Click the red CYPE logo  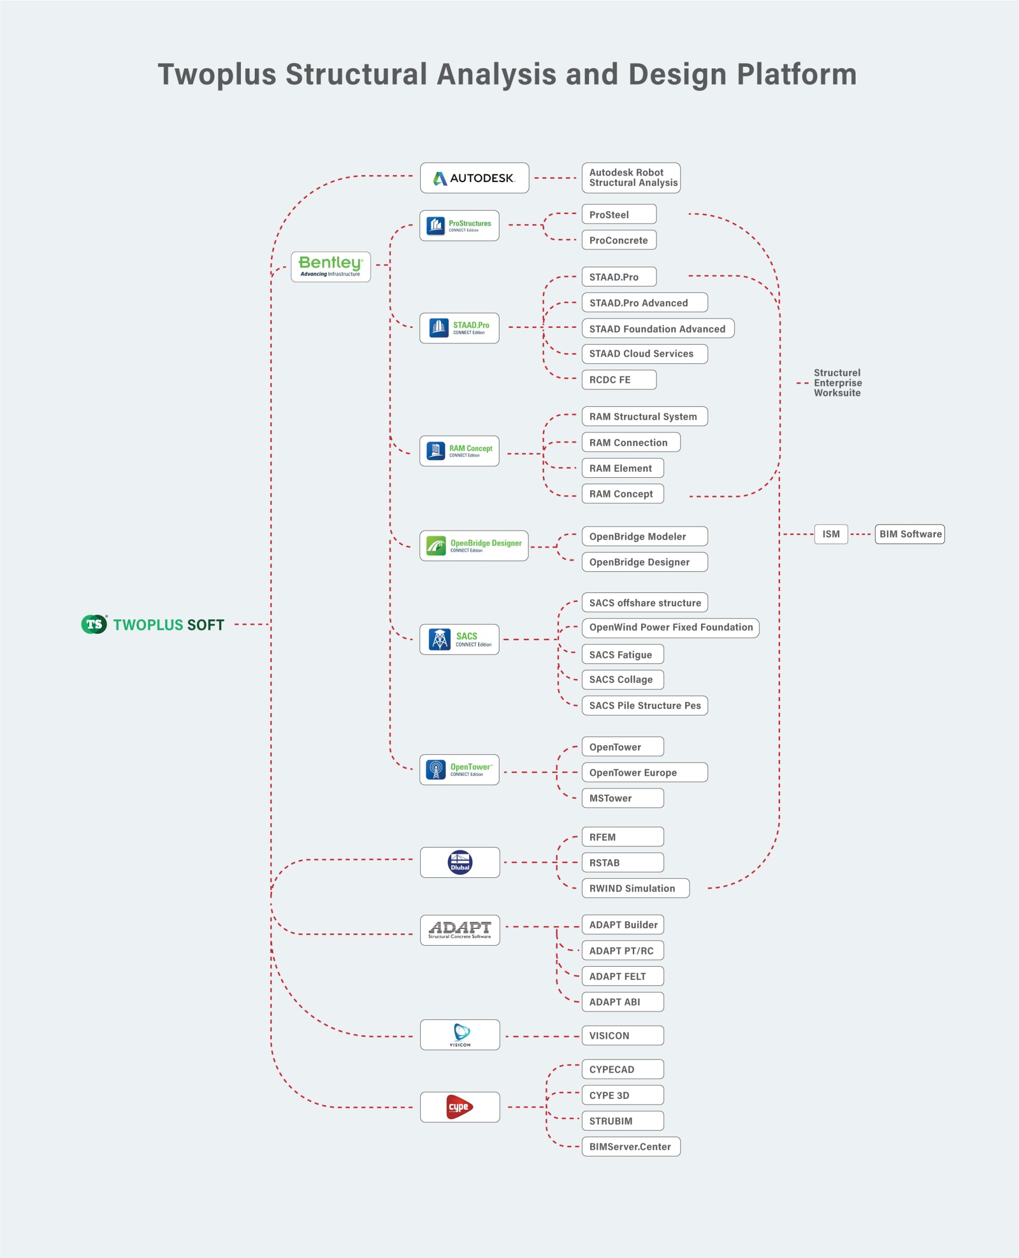(460, 1107)
